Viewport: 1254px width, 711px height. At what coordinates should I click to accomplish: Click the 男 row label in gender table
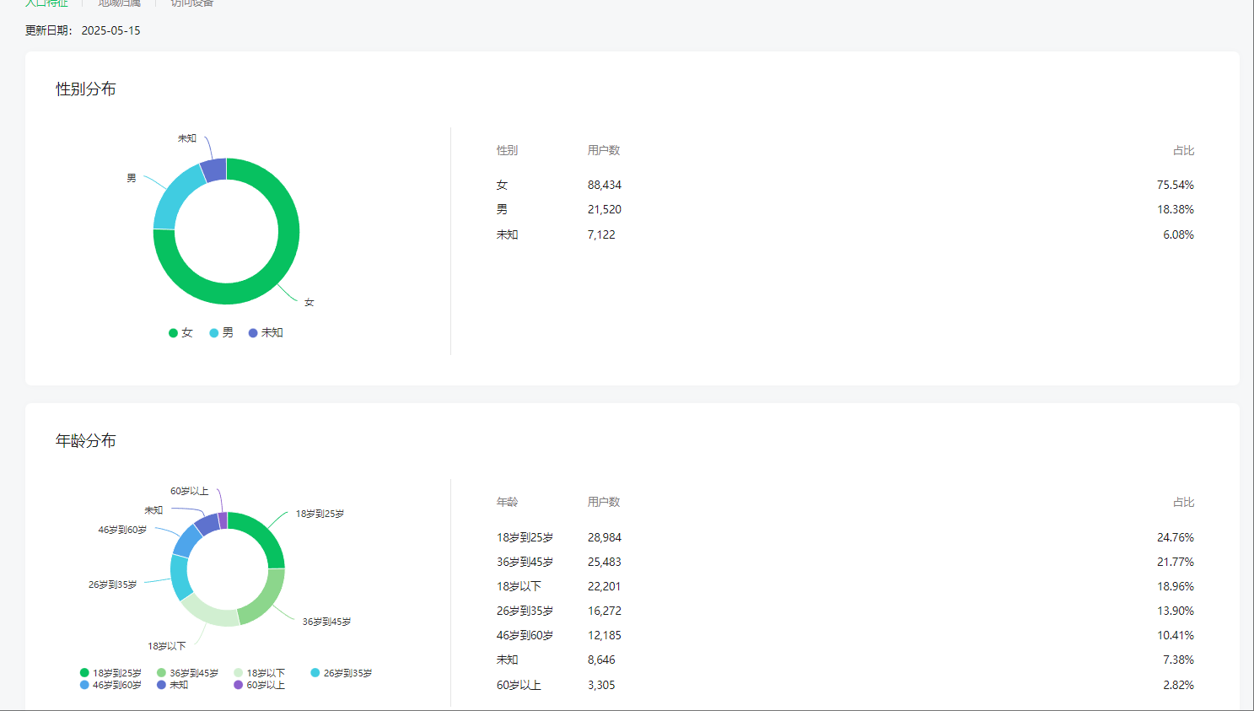(502, 209)
